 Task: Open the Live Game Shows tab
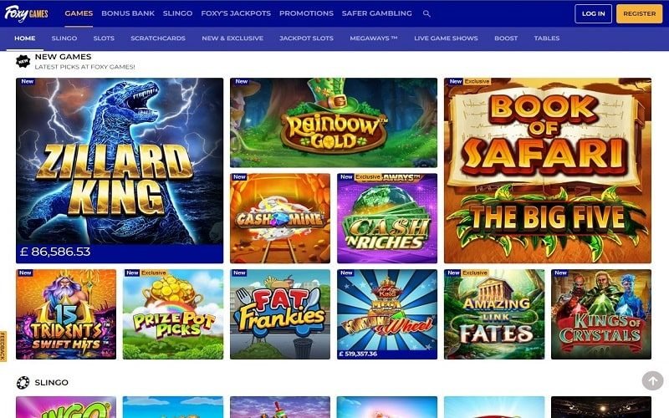(x=446, y=38)
